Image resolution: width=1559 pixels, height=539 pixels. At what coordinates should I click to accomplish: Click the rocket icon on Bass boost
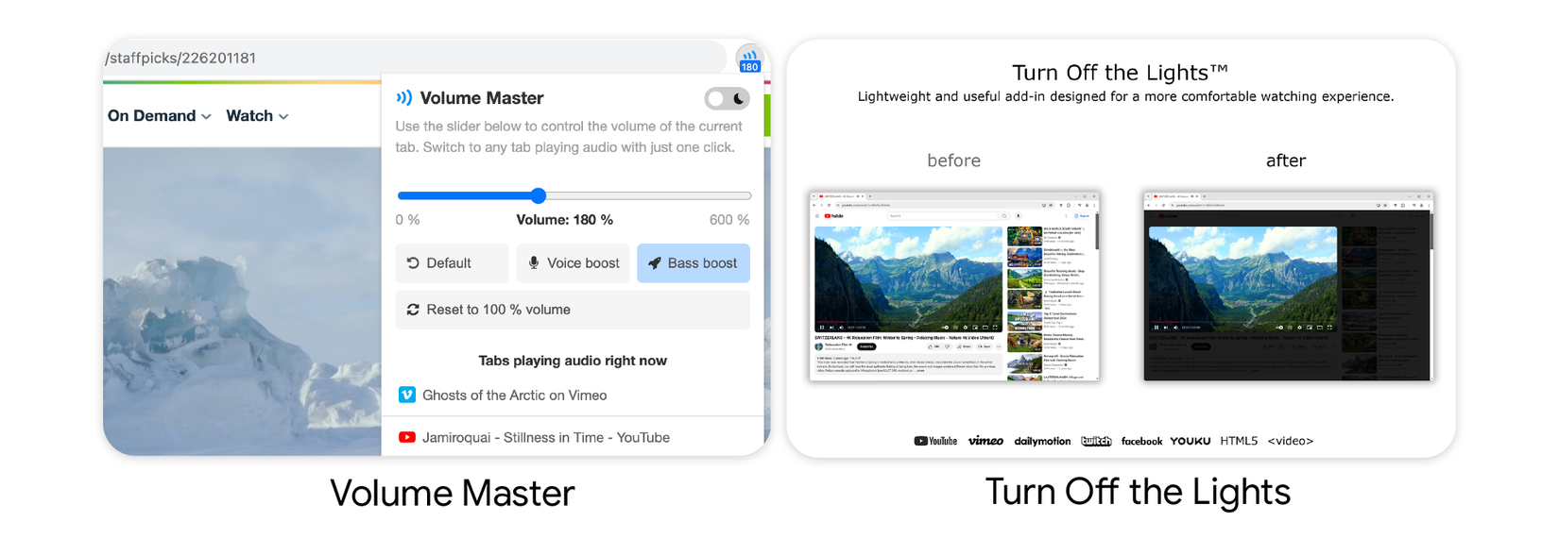pos(654,263)
